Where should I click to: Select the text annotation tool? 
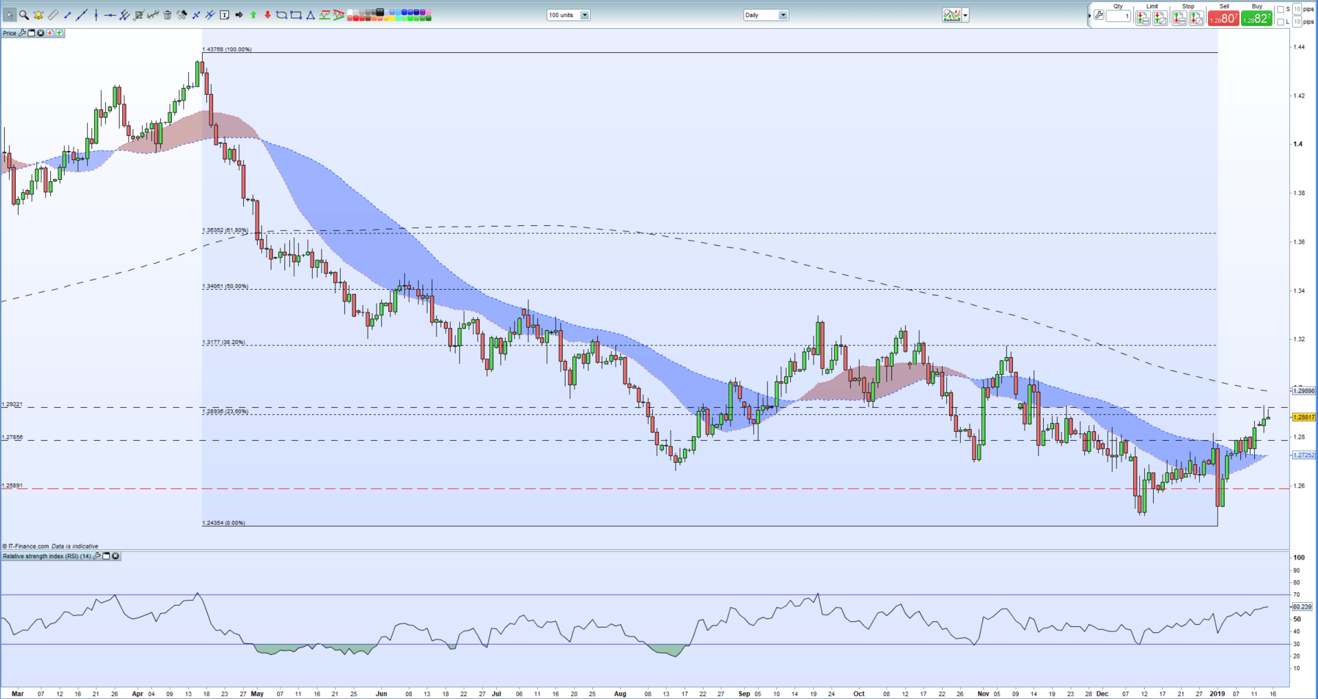coord(224,15)
